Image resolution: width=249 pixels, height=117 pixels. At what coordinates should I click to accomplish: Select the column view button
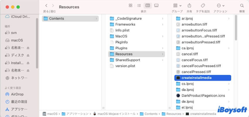point(148,6)
